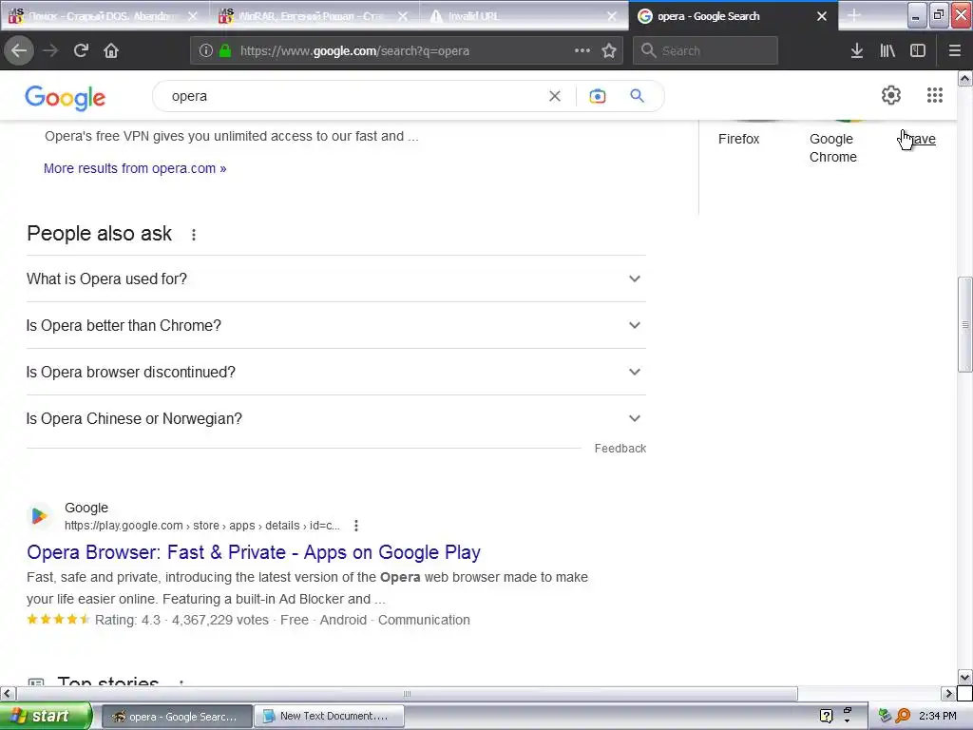
Task: Click the help question mark tray icon
Action: (x=827, y=716)
